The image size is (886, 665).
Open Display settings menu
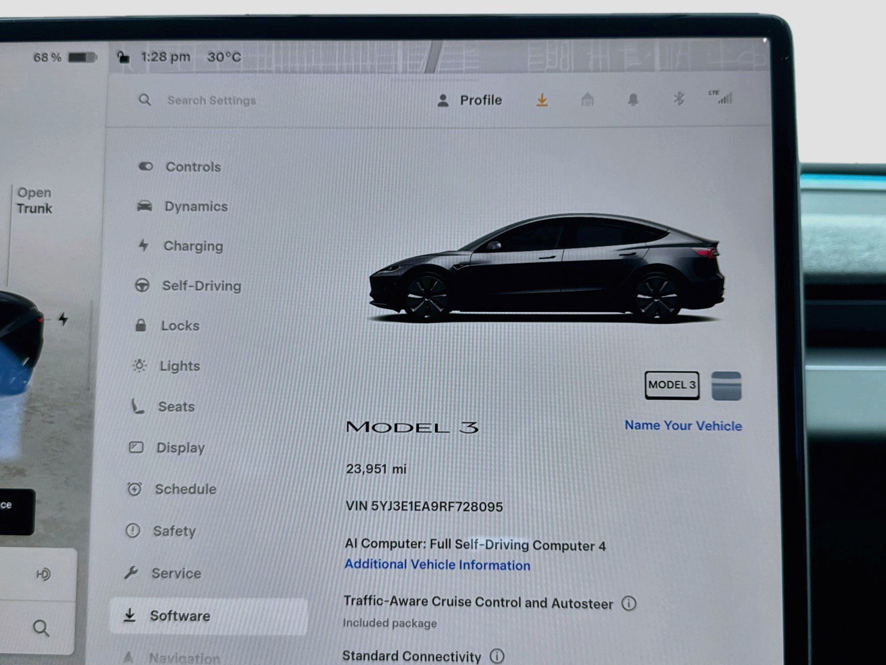(x=166, y=448)
